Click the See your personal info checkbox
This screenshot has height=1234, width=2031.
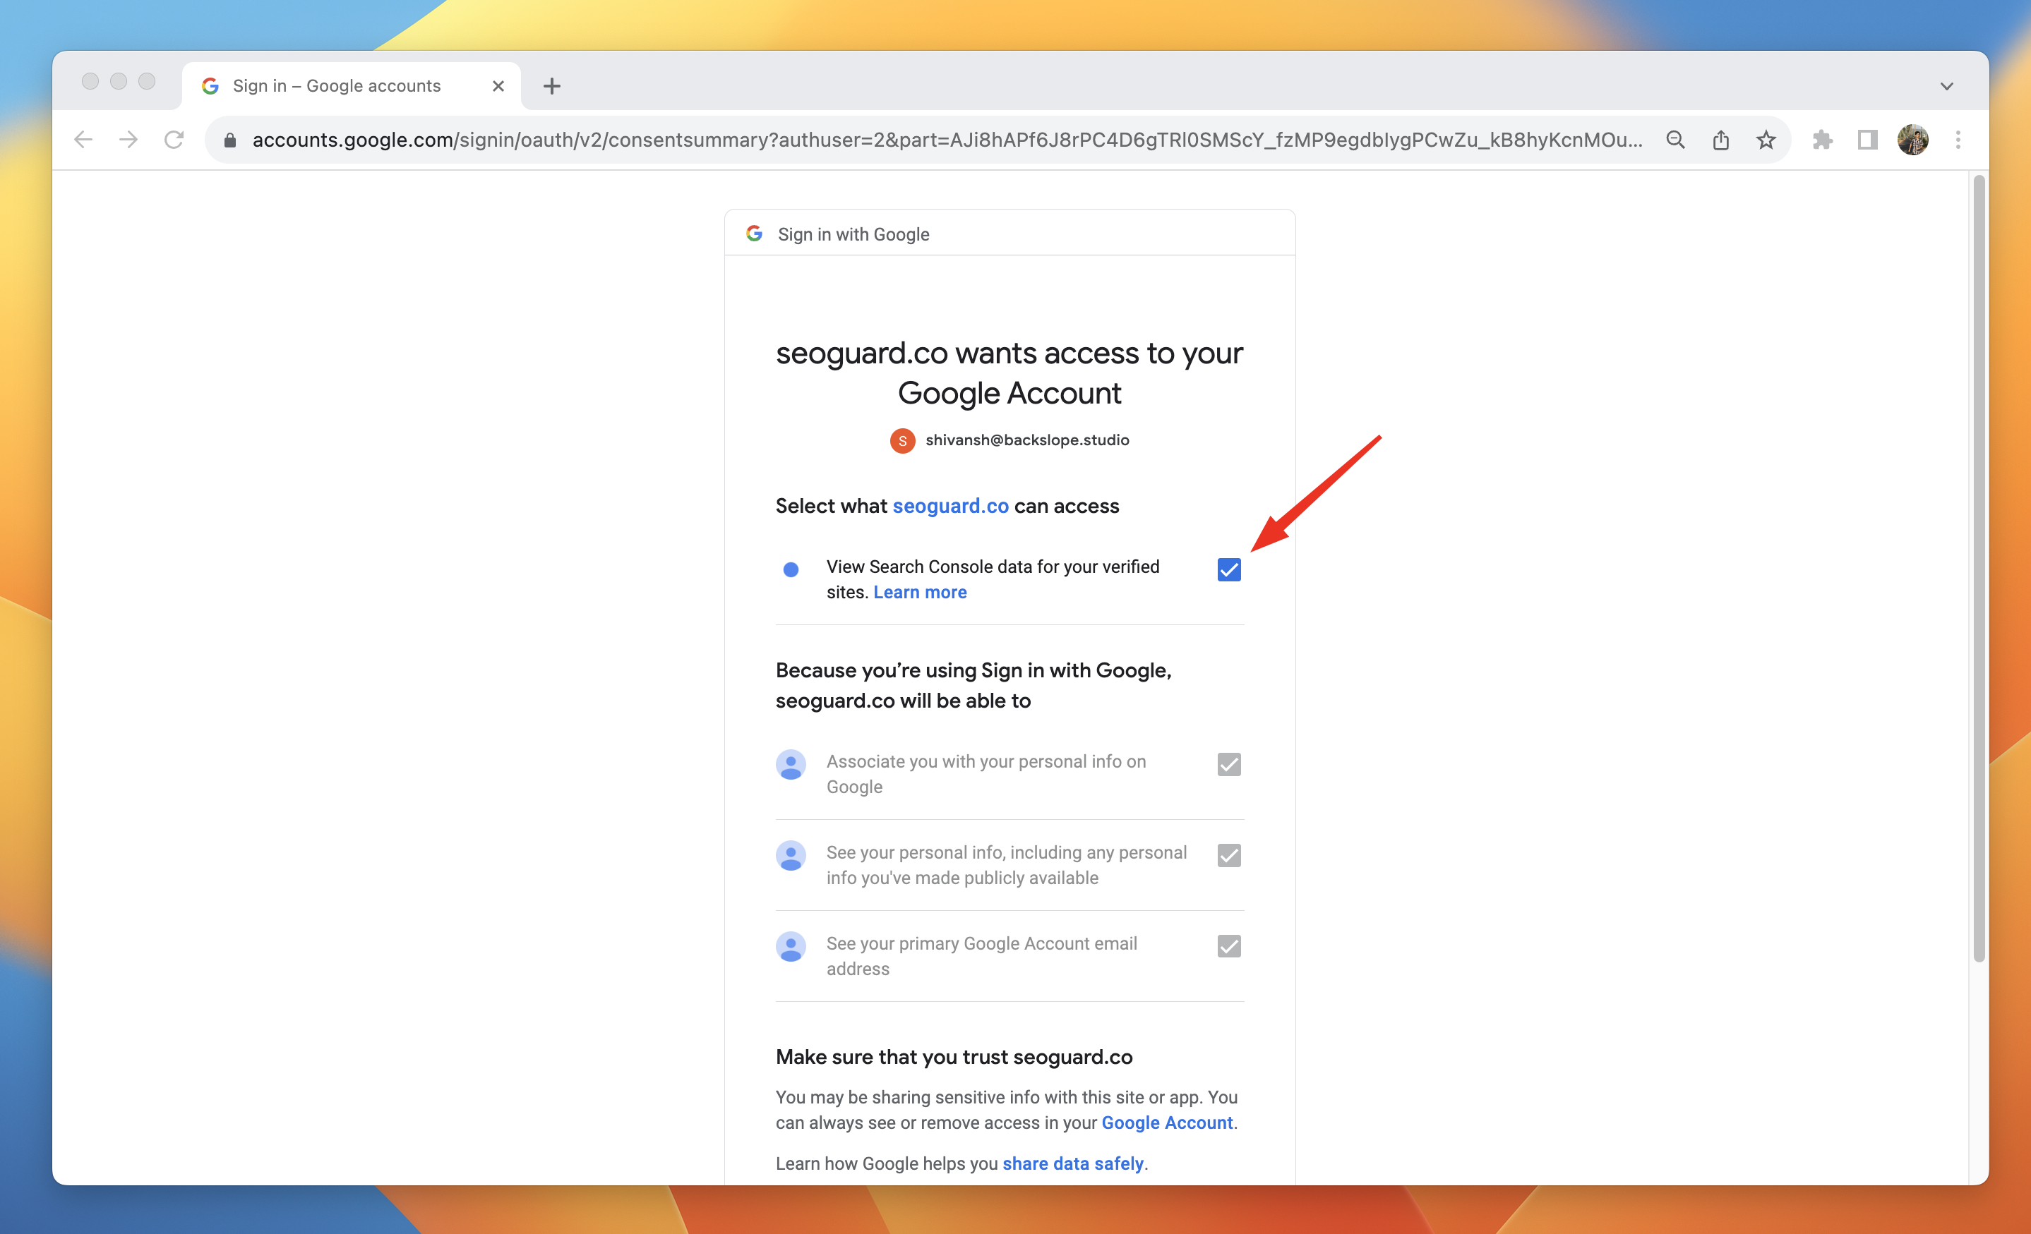[x=1228, y=855]
